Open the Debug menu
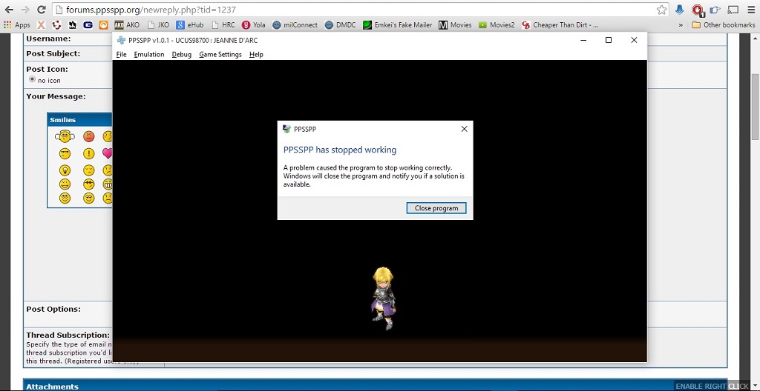This screenshot has height=391, width=760. click(x=181, y=55)
